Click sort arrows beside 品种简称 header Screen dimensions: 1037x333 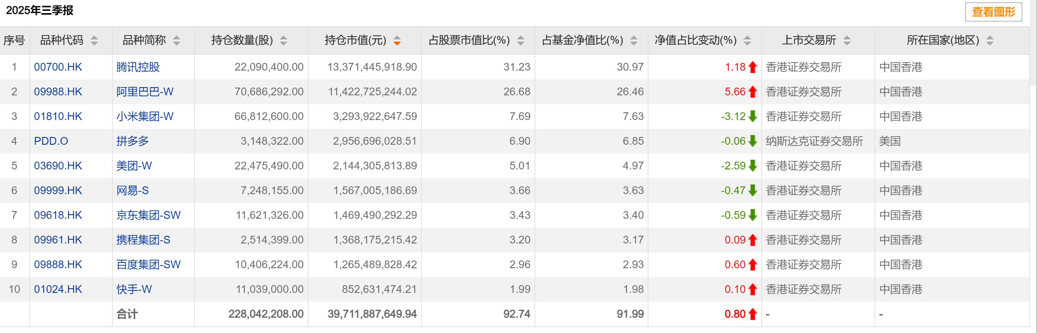click(177, 40)
